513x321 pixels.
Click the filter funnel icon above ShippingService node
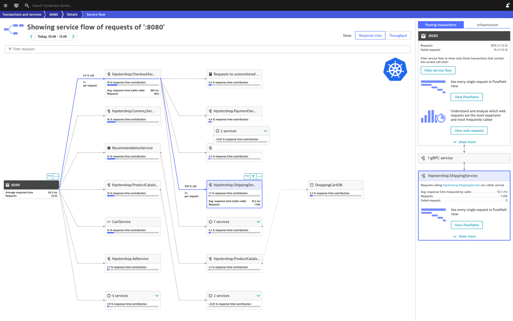pyautogui.click(x=253, y=176)
